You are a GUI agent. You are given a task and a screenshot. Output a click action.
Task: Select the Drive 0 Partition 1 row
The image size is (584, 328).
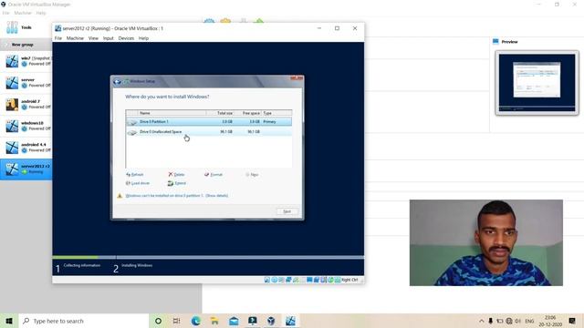click(209, 121)
